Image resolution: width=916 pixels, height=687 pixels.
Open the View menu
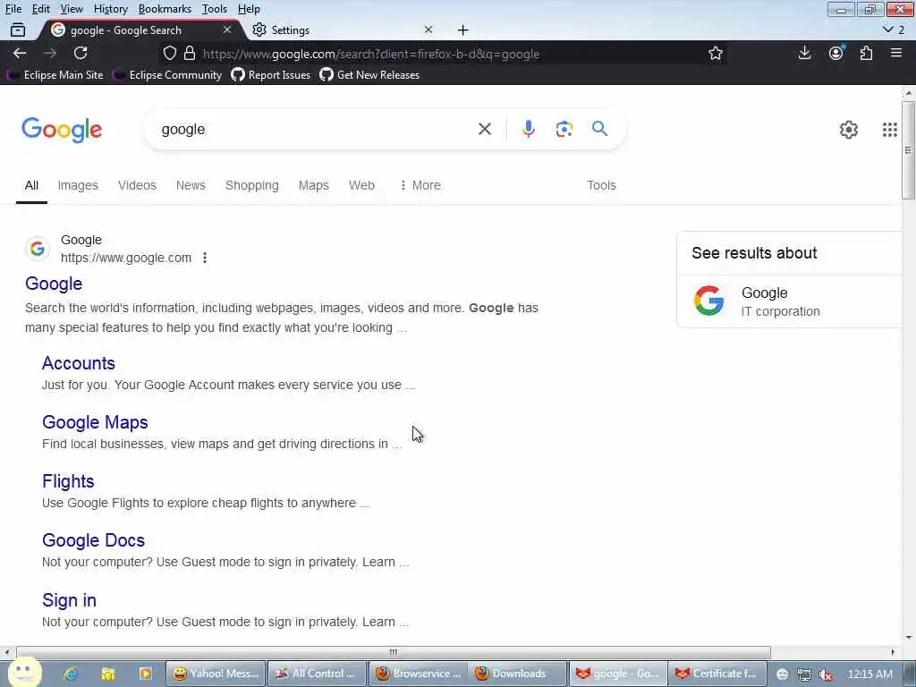(72, 9)
